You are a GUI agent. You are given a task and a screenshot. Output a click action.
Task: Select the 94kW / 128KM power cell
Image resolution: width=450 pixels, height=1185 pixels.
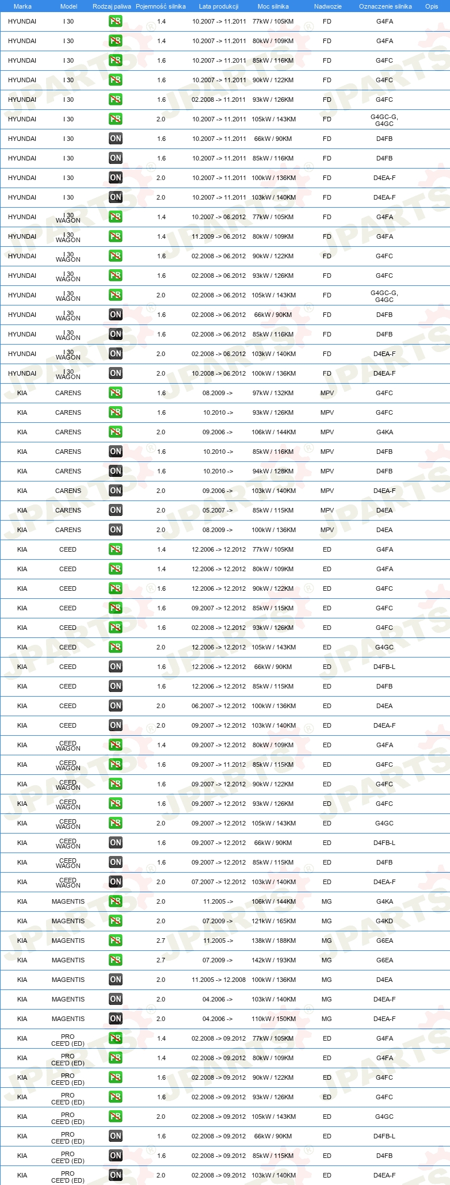coord(273,471)
